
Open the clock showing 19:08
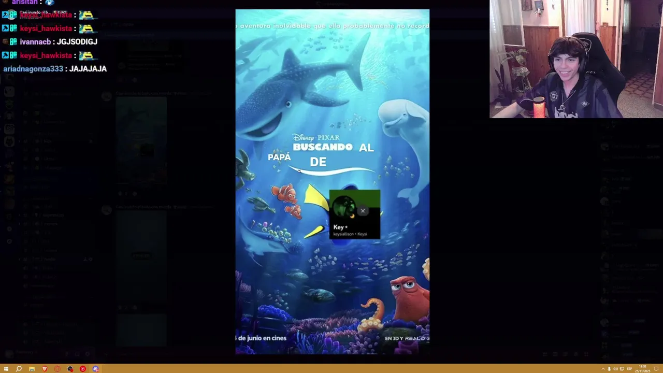click(643, 369)
